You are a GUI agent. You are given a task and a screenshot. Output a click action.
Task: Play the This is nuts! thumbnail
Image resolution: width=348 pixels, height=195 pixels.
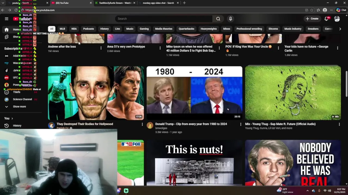194,163
